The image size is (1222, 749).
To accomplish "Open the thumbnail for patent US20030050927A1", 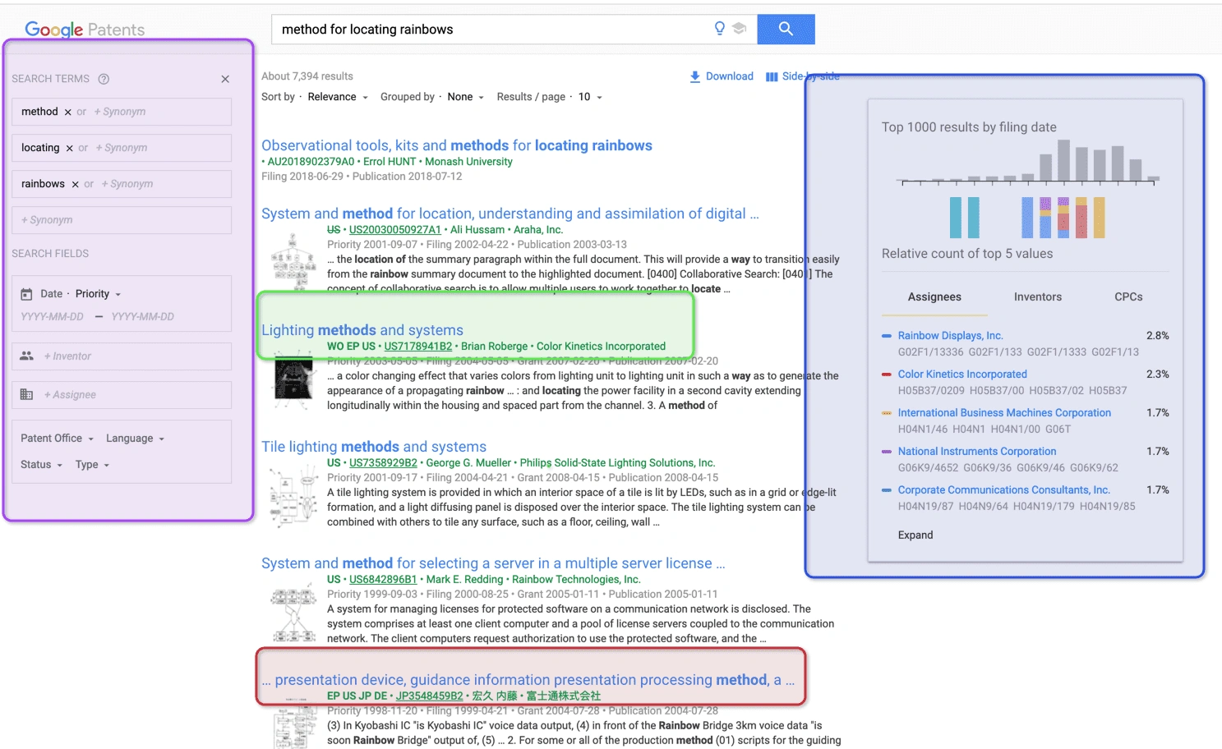I will 293,261.
